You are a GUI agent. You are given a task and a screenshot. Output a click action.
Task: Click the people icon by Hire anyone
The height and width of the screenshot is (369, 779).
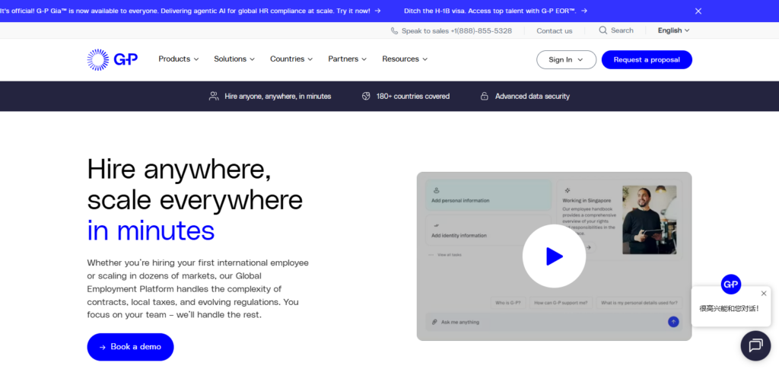click(214, 97)
